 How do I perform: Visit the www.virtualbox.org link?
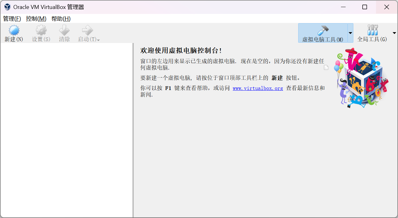click(258, 88)
